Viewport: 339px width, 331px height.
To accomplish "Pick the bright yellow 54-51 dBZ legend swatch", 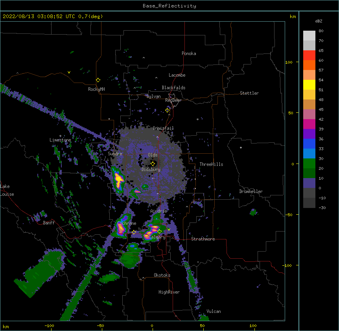I will (x=309, y=85).
